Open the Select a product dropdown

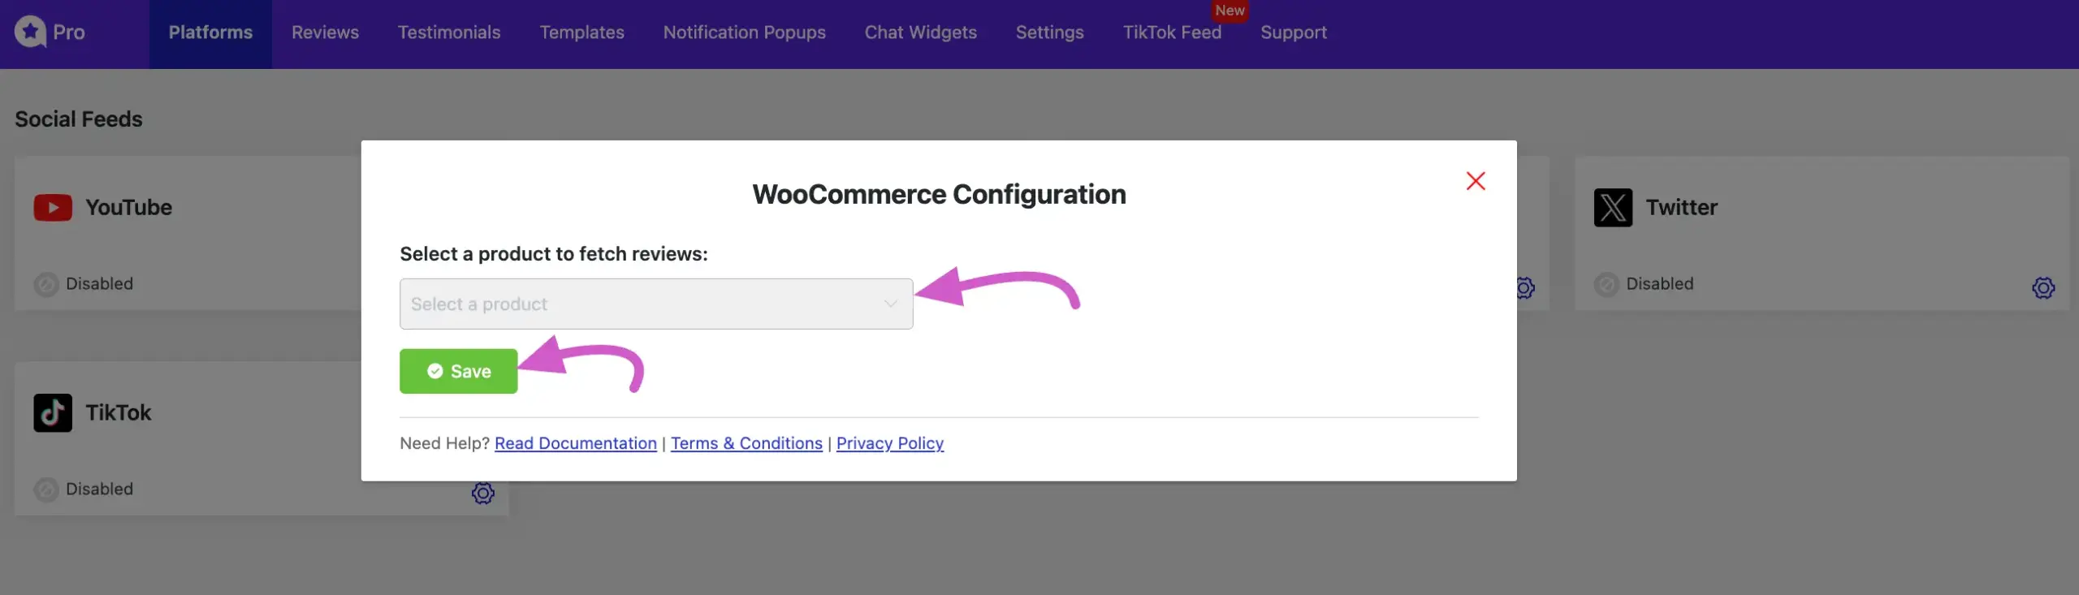point(642,304)
